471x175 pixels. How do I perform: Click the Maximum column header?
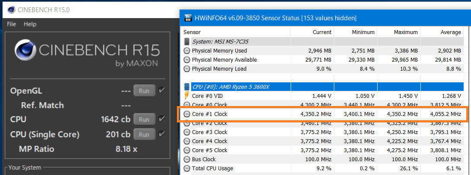pyautogui.click(x=406, y=32)
